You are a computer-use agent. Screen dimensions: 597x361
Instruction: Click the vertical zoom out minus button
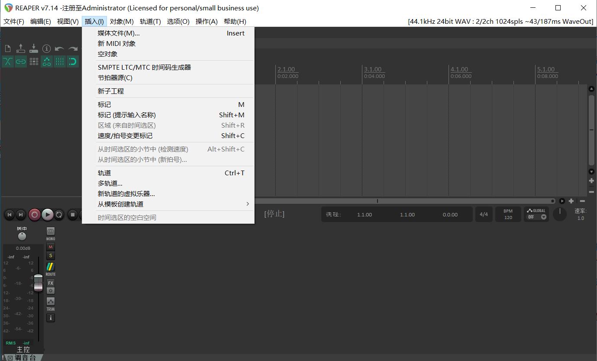click(x=591, y=192)
